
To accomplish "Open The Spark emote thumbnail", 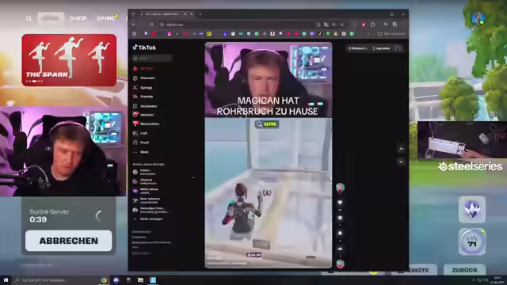I will pyautogui.click(x=69, y=60).
